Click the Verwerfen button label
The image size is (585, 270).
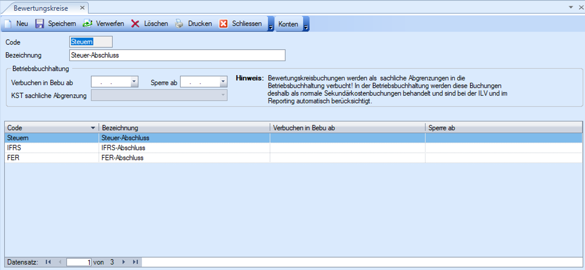tap(110, 24)
